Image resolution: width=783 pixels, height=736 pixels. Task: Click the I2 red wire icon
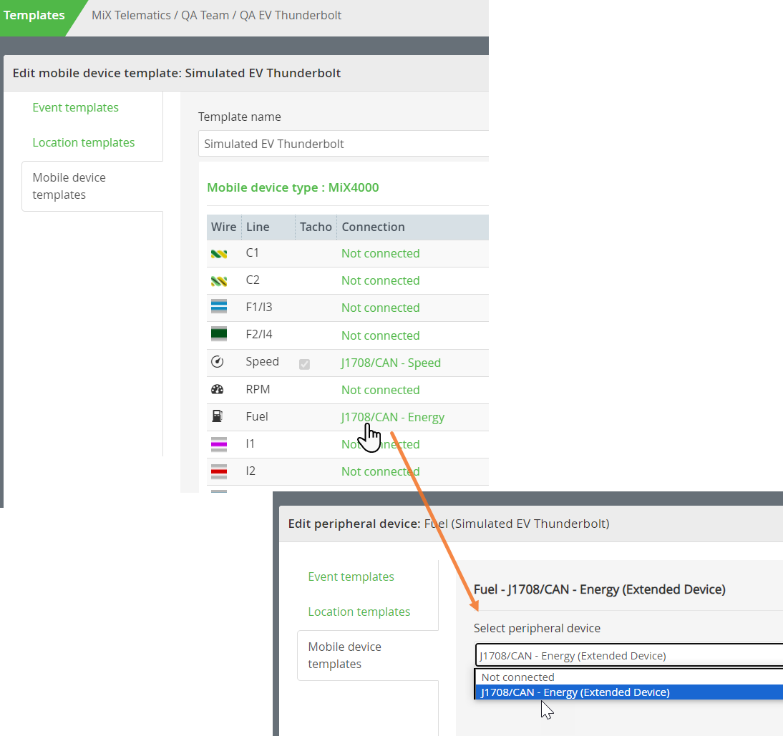click(219, 471)
